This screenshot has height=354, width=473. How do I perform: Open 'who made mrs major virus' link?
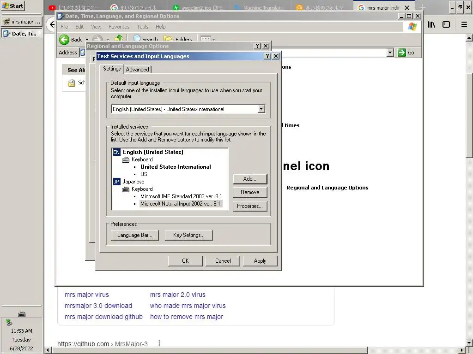click(x=188, y=306)
